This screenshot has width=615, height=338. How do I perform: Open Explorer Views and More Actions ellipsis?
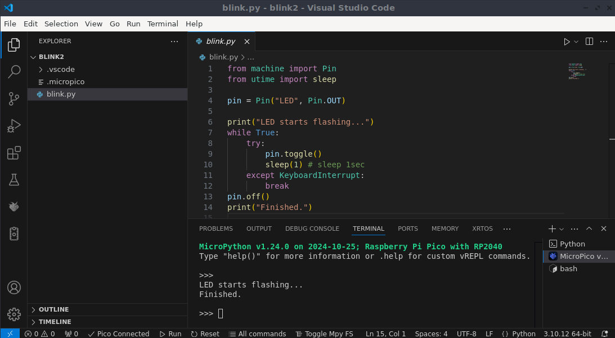[x=174, y=41]
